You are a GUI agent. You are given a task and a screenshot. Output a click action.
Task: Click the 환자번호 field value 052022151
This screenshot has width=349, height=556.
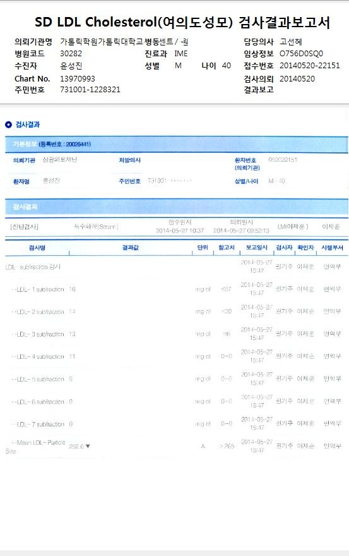(283, 160)
